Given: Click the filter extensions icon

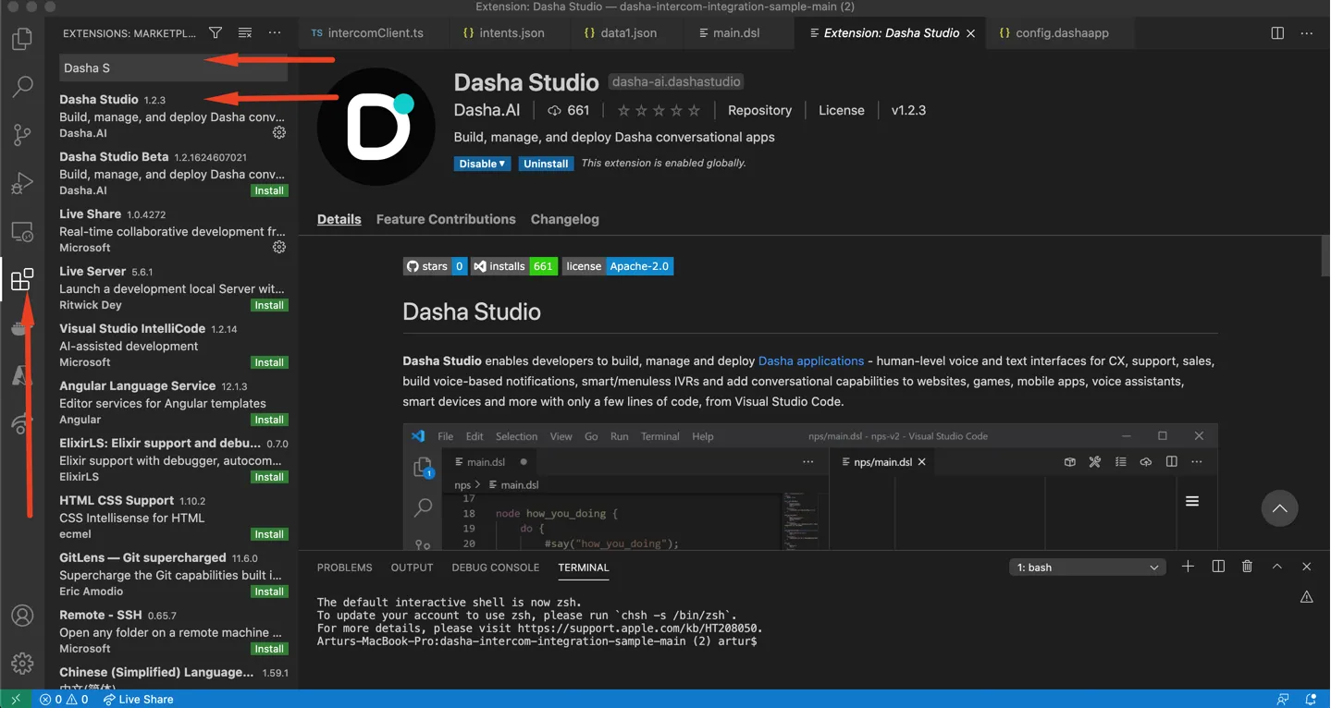Looking at the screenshot, I should (216, 32).
